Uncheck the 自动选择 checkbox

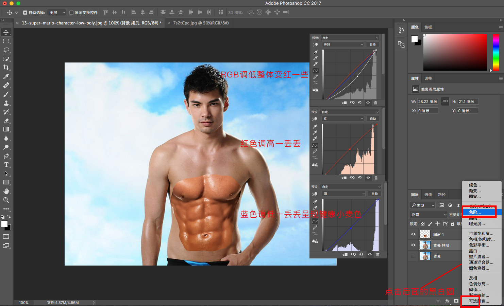(x=25, y=13)
